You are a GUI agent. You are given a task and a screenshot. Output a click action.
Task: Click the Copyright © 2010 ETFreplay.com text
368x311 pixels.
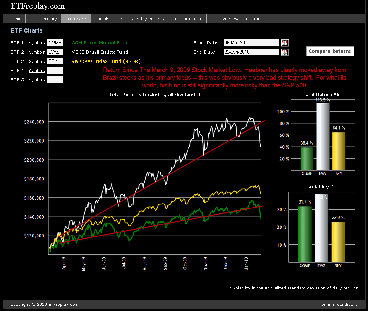[44, 305]
